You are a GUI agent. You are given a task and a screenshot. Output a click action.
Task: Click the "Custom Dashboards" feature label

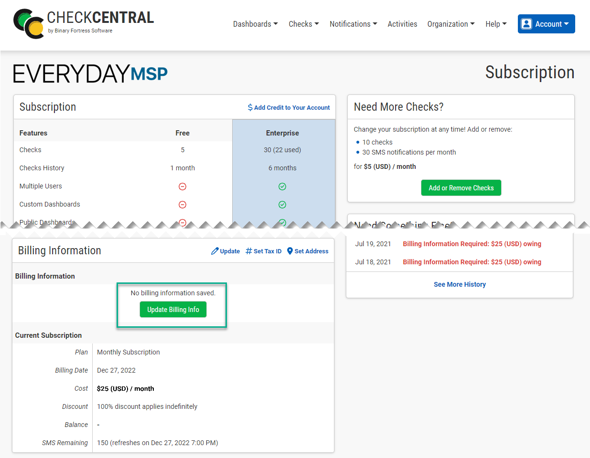coord(50,204)
